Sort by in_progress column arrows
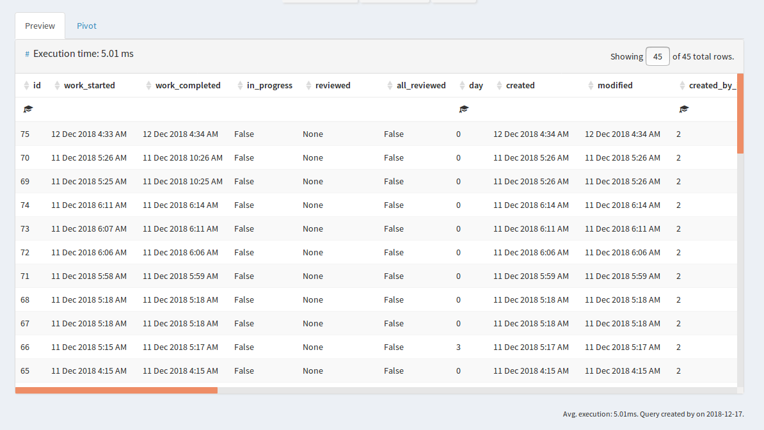The image size is (764, 430). point(240,85)
